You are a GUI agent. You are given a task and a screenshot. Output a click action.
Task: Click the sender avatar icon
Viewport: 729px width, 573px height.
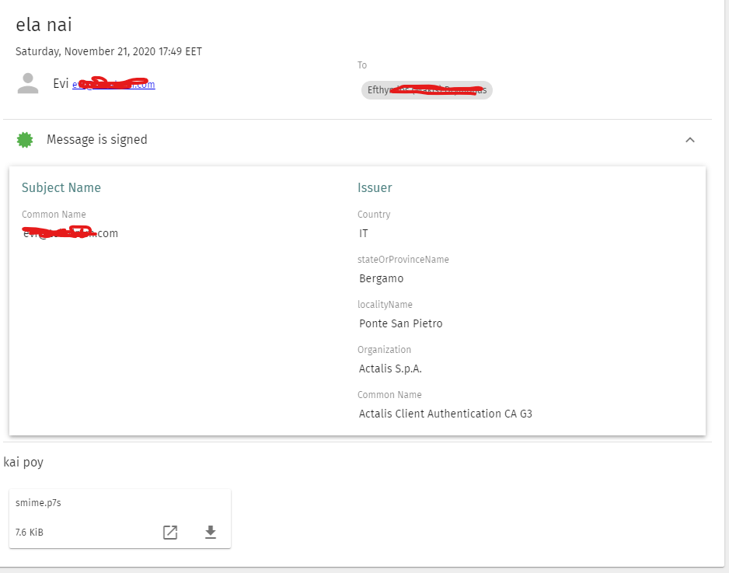[x=28, y=83]
